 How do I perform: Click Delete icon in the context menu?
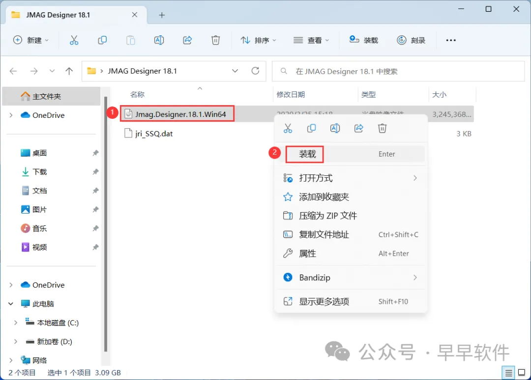tap(383, 129)
